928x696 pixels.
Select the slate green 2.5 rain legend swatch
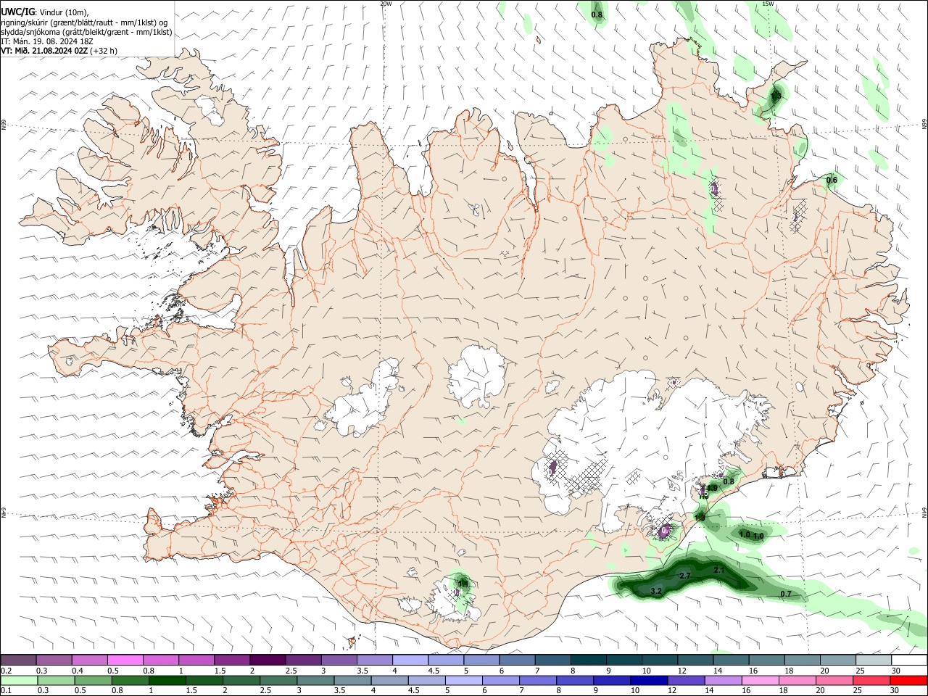[x=278, y=681]
